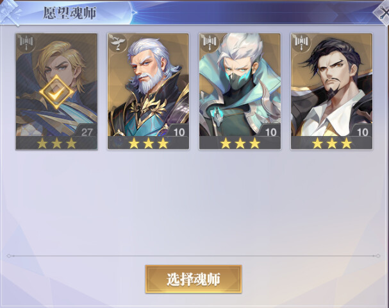This screenshot has width=389, height=308.
Task: Click the level 10 badge on goatee character card
Action: [x=362, y=131]
